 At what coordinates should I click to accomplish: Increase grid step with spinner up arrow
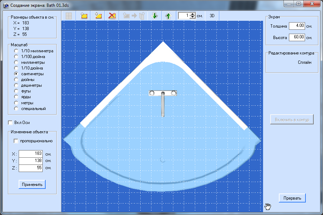193,14
